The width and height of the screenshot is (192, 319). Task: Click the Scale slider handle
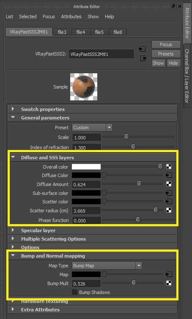[x=126, y=137]
